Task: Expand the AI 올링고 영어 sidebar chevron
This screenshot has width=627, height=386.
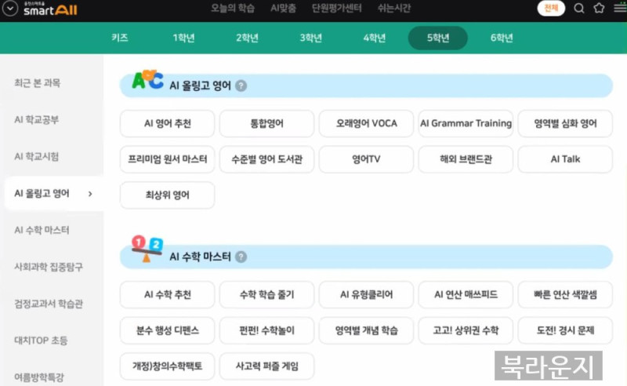Action: coord(90,194)
